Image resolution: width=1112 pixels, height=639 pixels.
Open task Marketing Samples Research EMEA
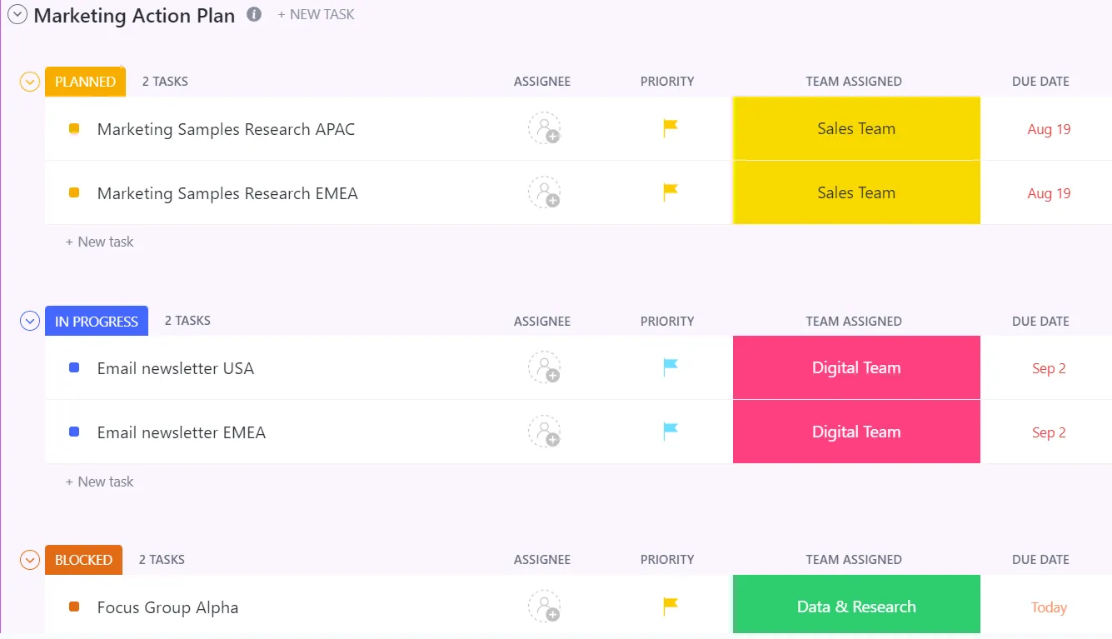tap(227, 193)
